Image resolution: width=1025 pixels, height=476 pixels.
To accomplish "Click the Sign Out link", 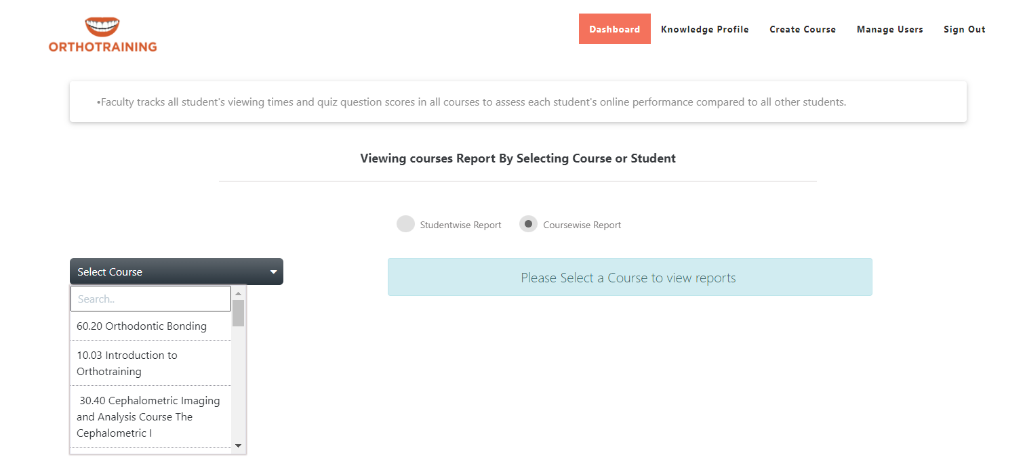I will (x=964, y=29).
